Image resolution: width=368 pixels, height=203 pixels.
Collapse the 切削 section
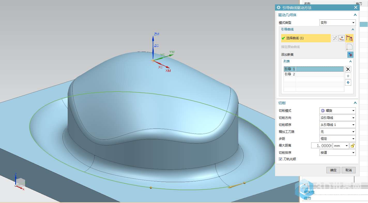(x=355, y=103)
